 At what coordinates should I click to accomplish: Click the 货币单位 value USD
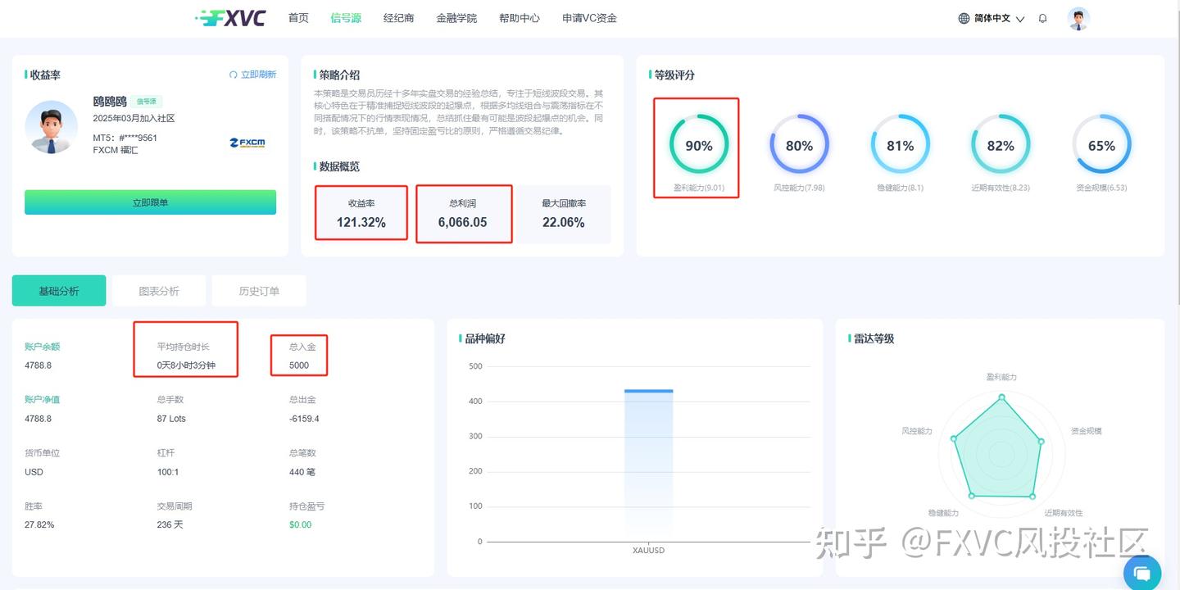[x=34, y=472]
